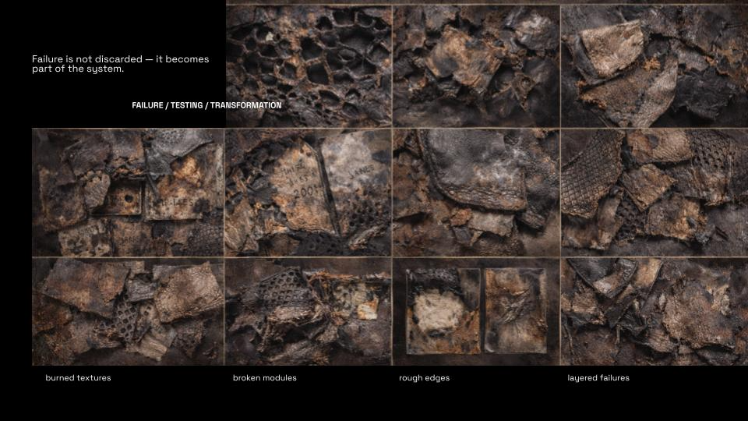Click the image with a square pierced tile
The width and height of the screenshot is (748, 421).
(128, 193)
